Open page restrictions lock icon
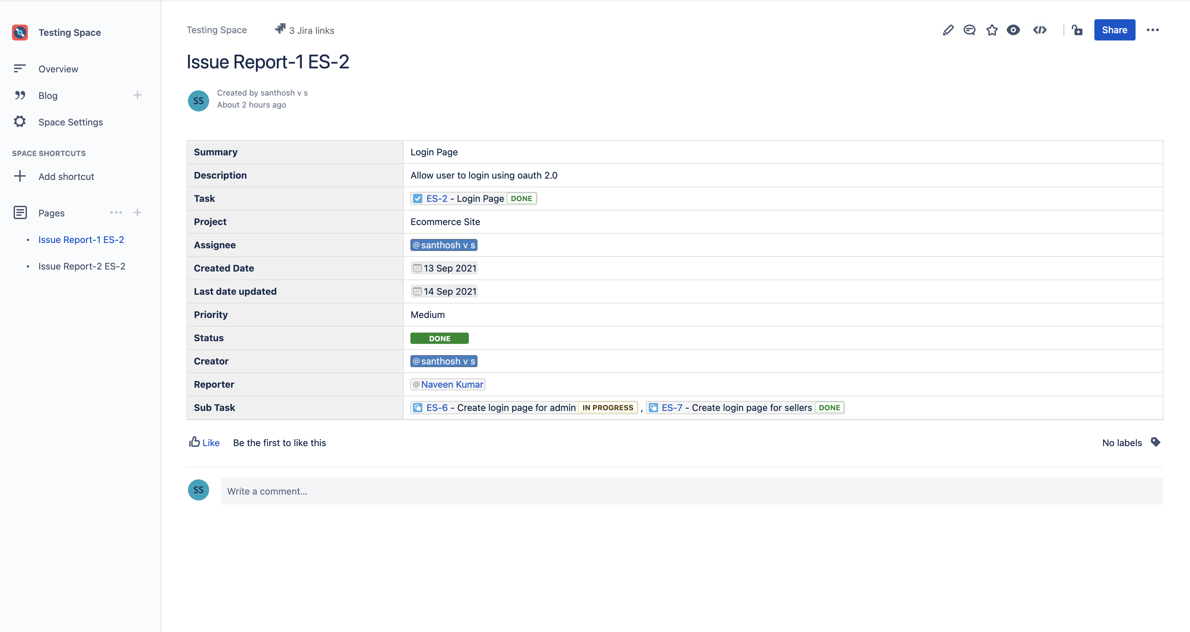Image resolution: width=1190 pixels, height=632 pixels. click(1077, 30)
